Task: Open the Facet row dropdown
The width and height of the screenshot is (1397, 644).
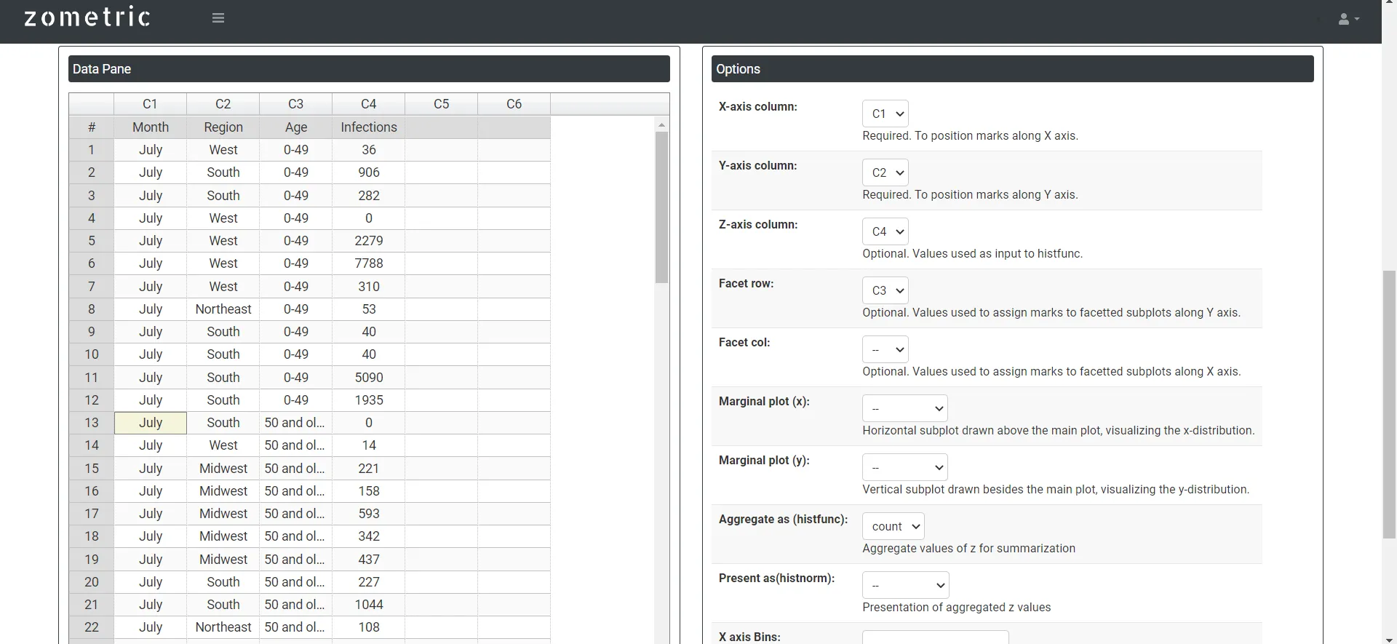Action: click(885, 290)
